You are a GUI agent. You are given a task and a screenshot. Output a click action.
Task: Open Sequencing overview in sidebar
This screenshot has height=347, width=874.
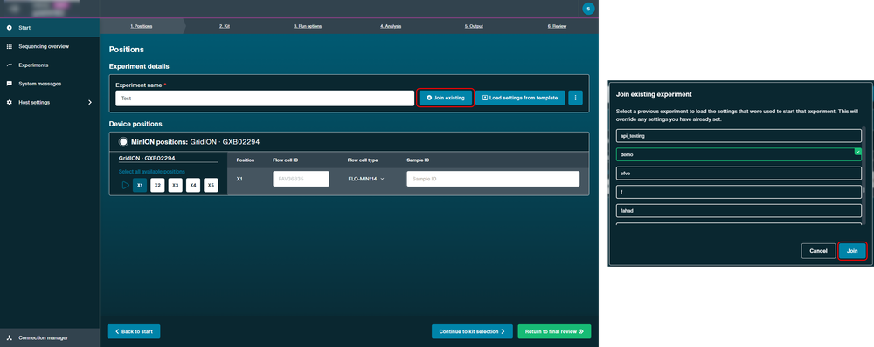pos(50,46)
